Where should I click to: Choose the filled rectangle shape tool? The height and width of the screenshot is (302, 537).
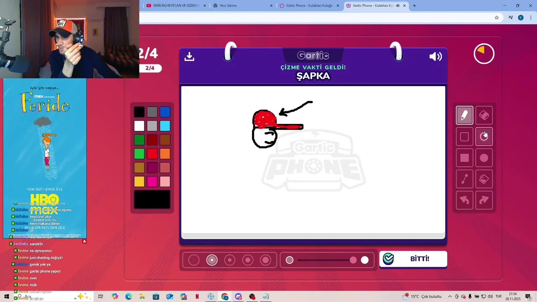click(x=464, y=158)
